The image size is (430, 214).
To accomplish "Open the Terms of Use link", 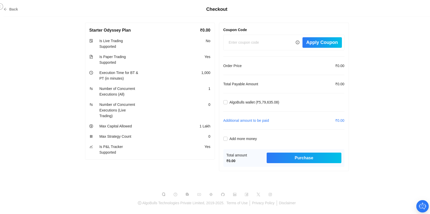I will click(237, 203).
